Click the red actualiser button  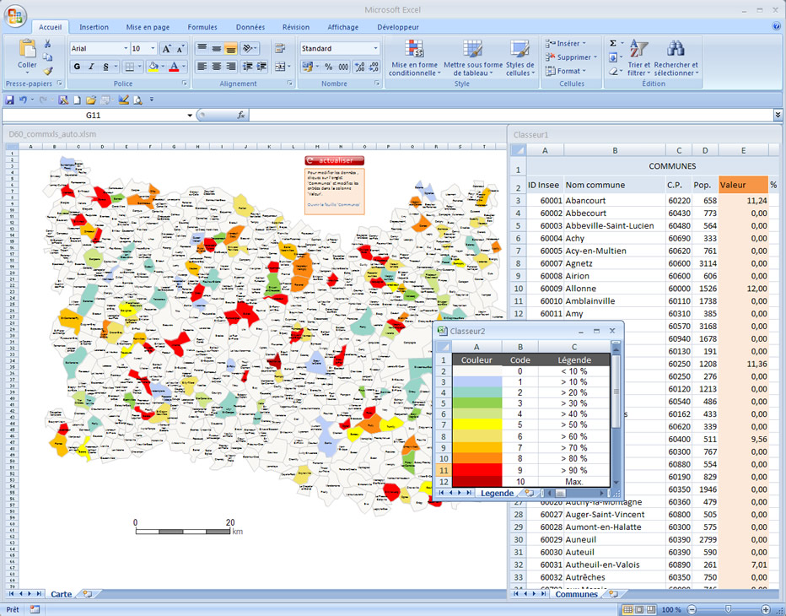click(334, 160)
